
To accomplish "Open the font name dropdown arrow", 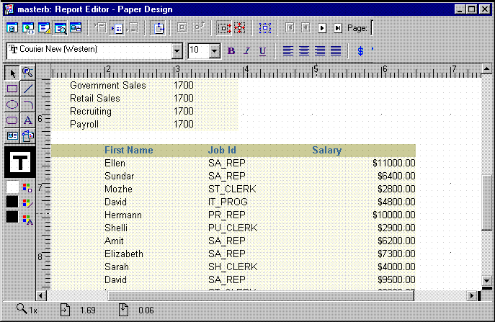I will pyautogui.click(x=177, y=51).
